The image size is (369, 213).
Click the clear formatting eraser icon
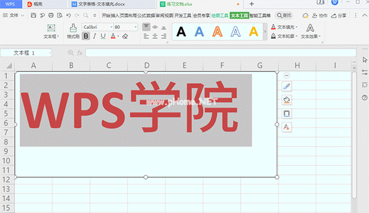(x=125, y=36)
